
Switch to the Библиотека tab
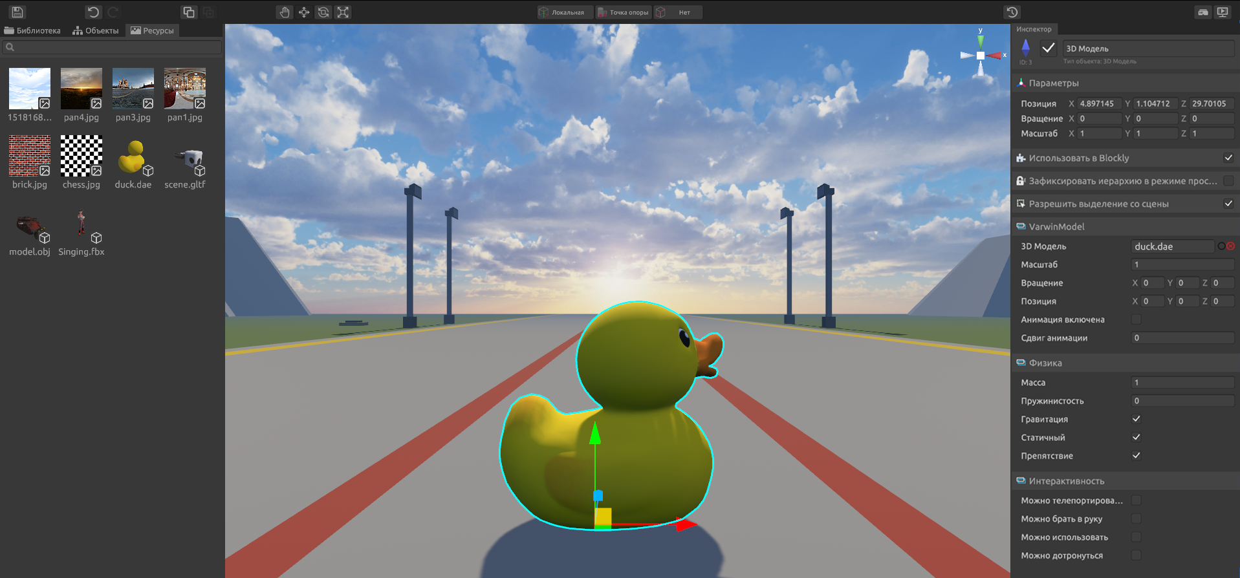point(32,30)
